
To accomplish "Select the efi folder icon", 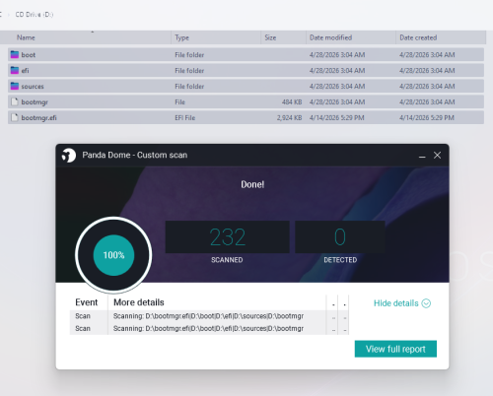I will (15, 70).
